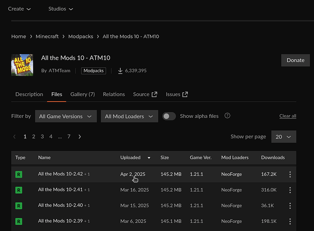This screenshot has height=231, width=314.
Task: Go to Minecraft in the breadcrumb
Action: point(47,36)
